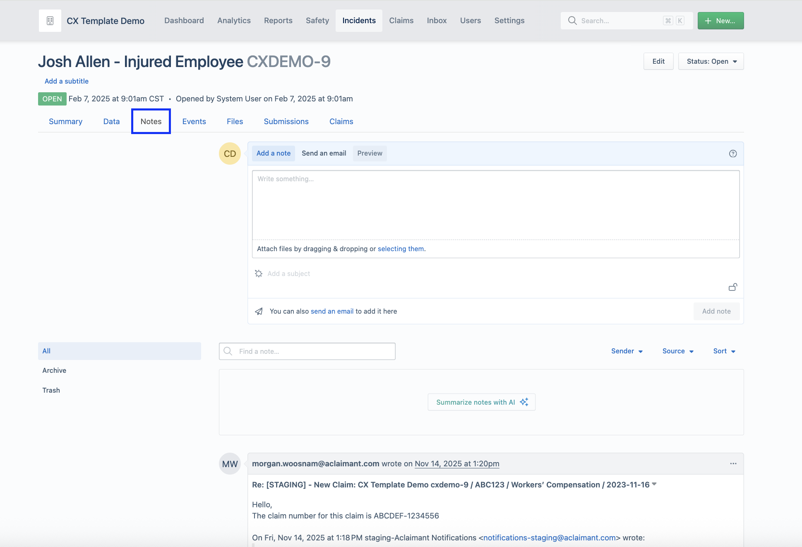Click the MW sender avatar
The image size is (802, 547).
[230, 464]
